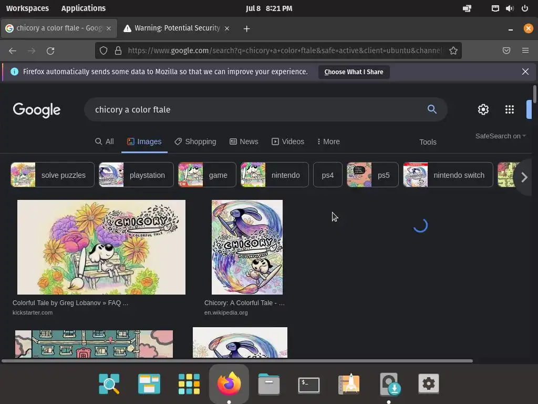The height and width of the screenshot is (404, 538).
Task: Open the Chicory Wikipedia cover art image
Action: [247, 247]
